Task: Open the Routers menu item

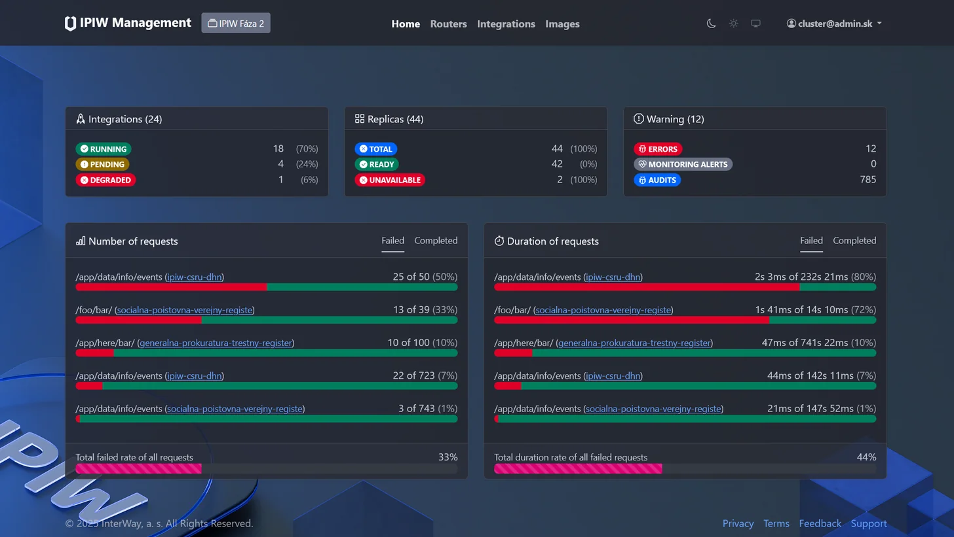Action: (x=448, y=24)
